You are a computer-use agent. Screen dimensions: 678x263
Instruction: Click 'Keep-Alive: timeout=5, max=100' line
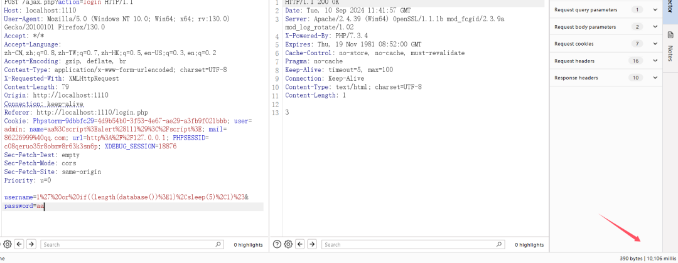pos(339,70)
